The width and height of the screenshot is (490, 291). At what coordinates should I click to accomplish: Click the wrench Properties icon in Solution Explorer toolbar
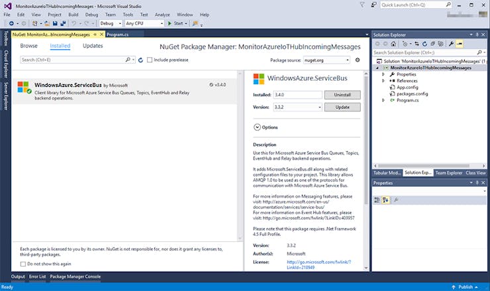(451, 44)
